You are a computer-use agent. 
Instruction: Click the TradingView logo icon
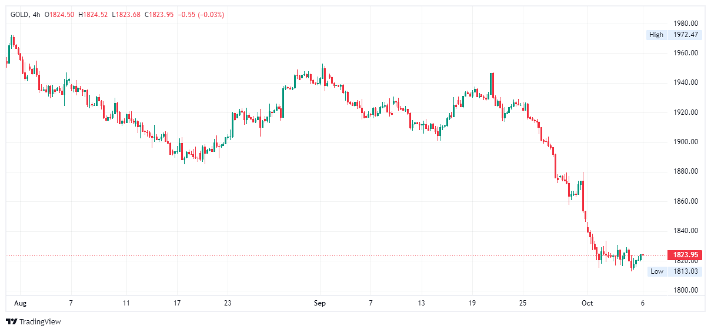(x=11, y=322)
